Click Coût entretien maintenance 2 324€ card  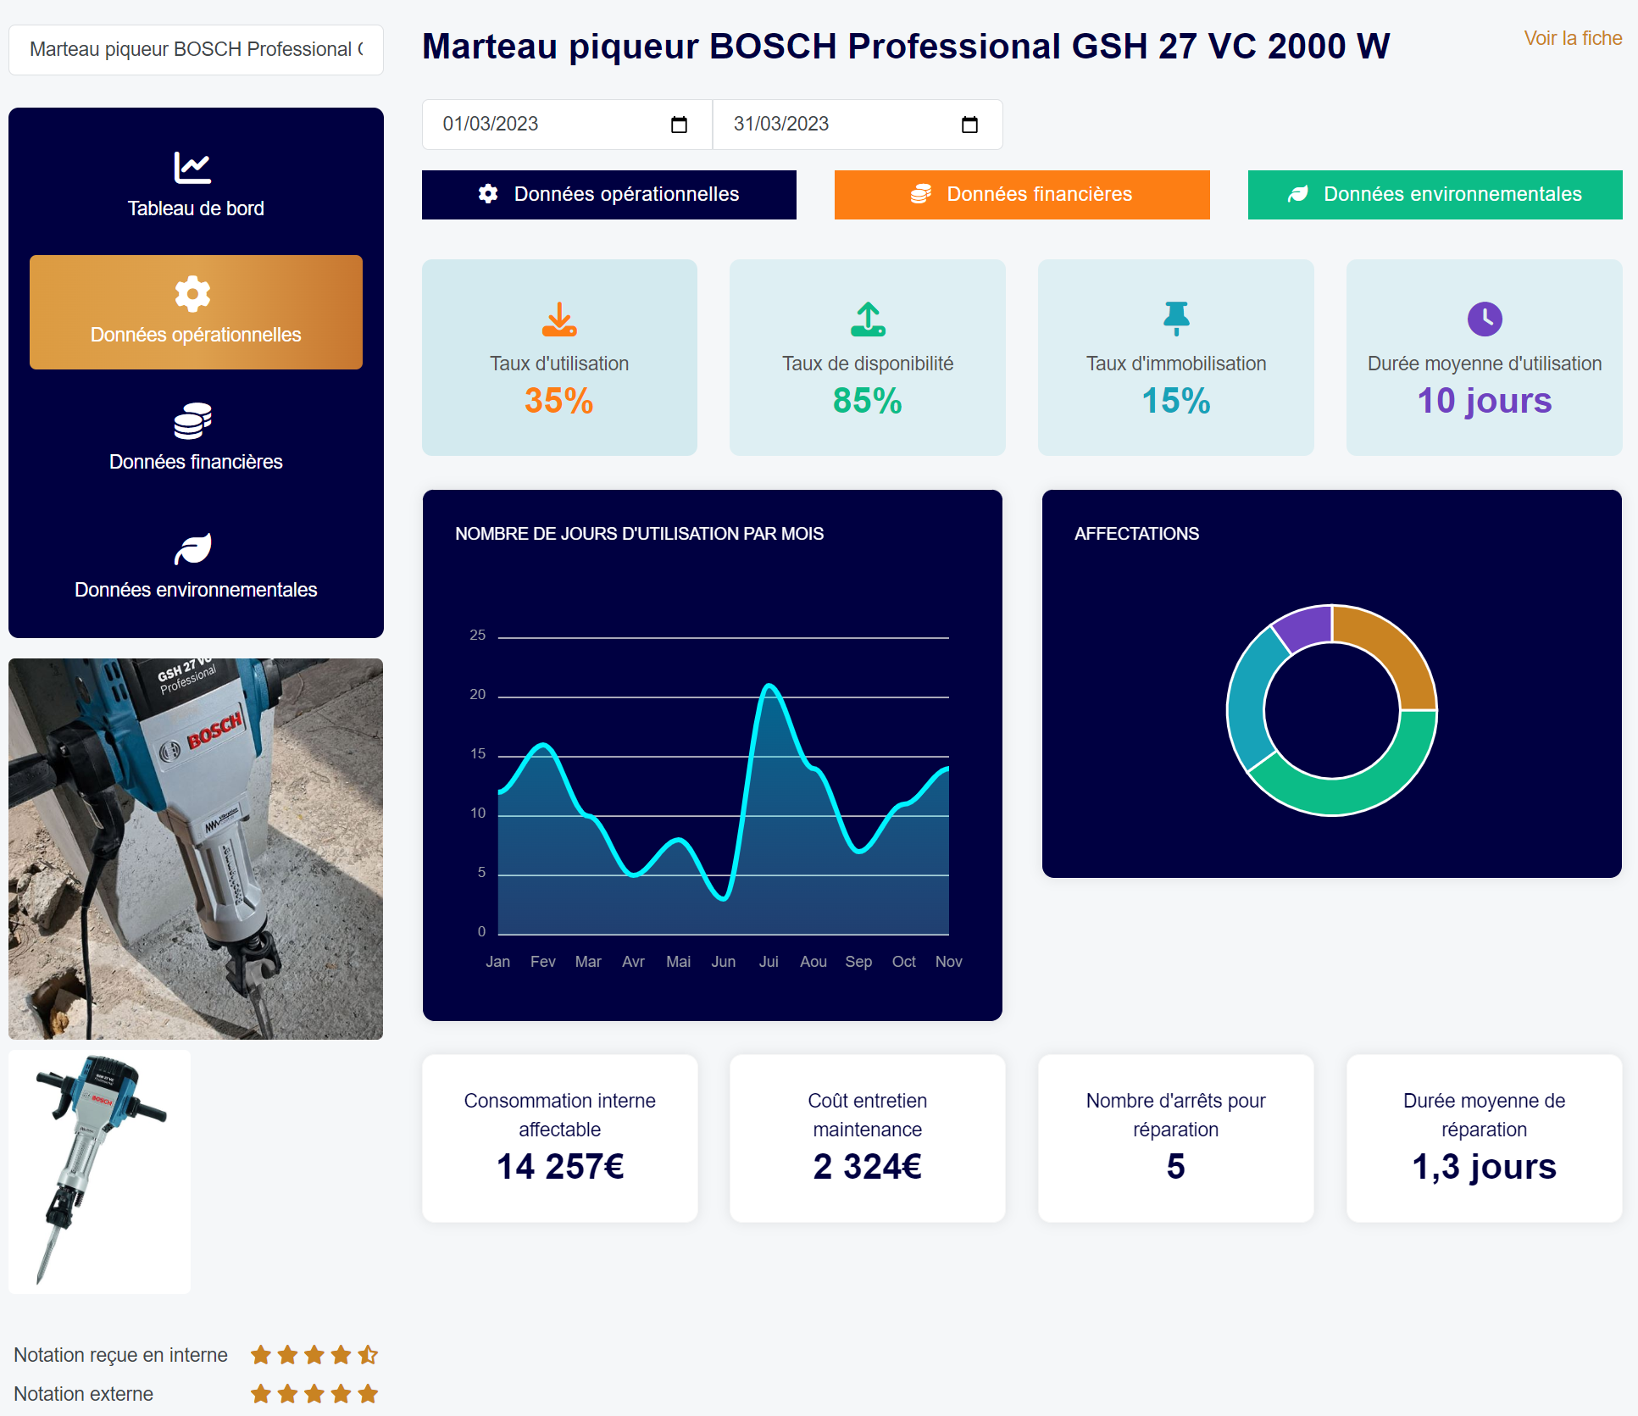(x=868, y=1138)
